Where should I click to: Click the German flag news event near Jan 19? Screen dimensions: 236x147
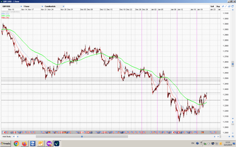tap(202, 132)
